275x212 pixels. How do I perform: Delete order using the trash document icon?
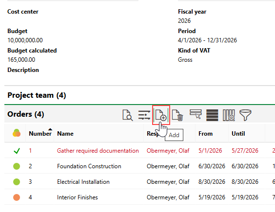(177, 115)
